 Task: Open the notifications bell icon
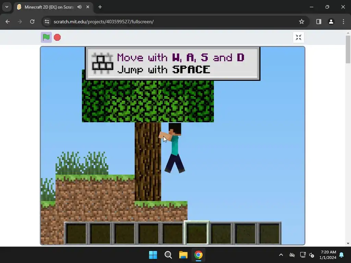[342, 255]
